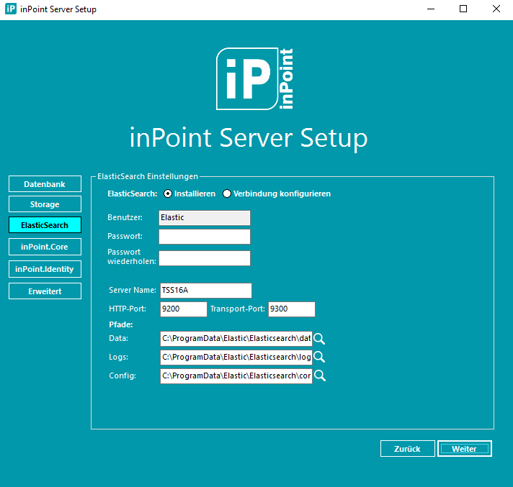Viewport: 513px width, 487px height.
Task: Click the HTTP-Port field 9200
Action: [x=184, y=309]
